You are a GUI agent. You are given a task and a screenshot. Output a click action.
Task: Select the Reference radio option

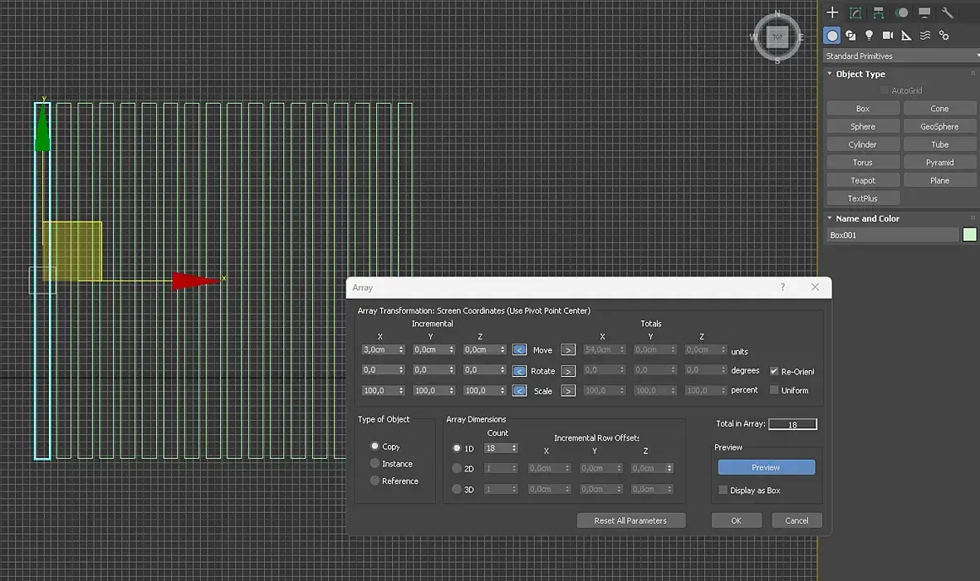tap(375, 481)
